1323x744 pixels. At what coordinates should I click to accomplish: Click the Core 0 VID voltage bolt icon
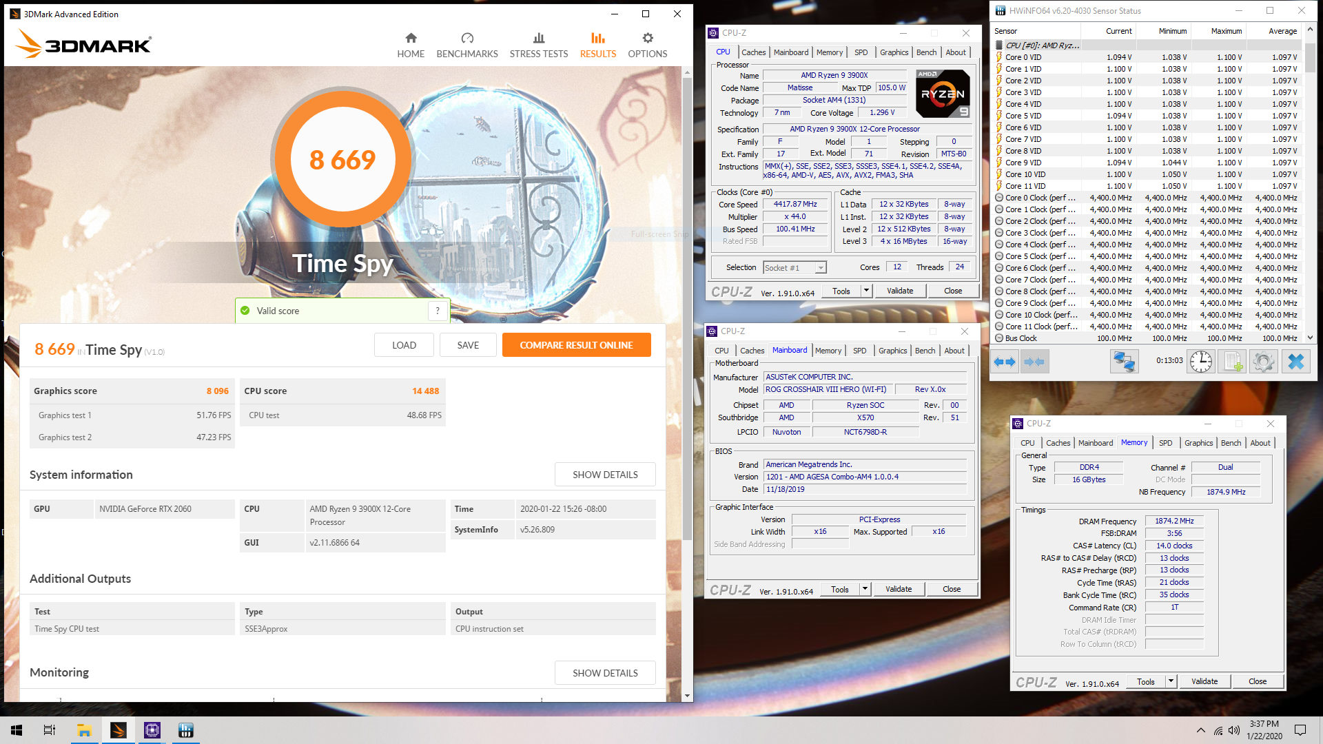pyautogui.click(x=999, y=57)
